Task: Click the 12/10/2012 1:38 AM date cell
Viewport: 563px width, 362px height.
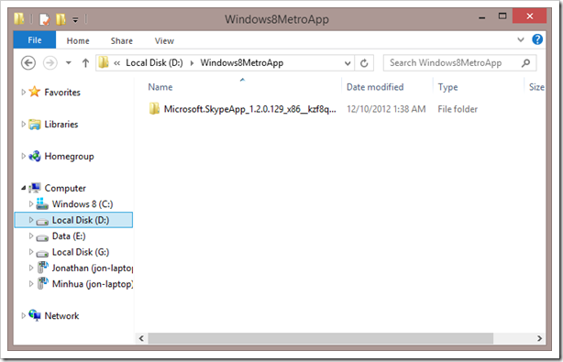Action: click(386, 109)
